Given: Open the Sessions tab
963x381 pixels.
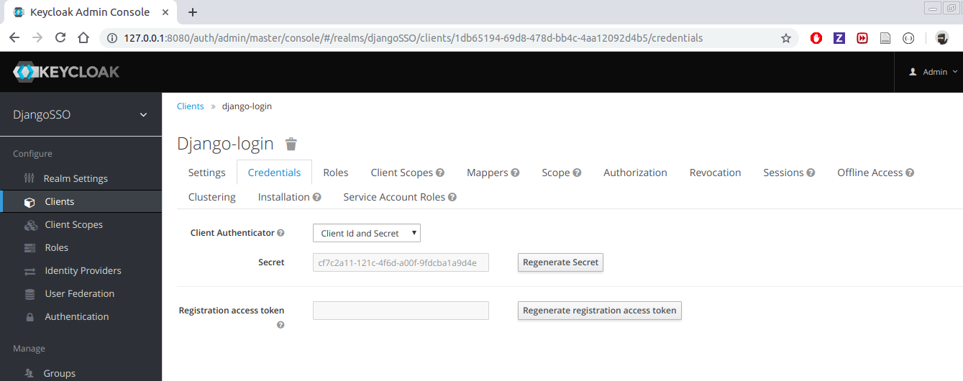Looking at the screenshot, I should [x=783, y=173].
